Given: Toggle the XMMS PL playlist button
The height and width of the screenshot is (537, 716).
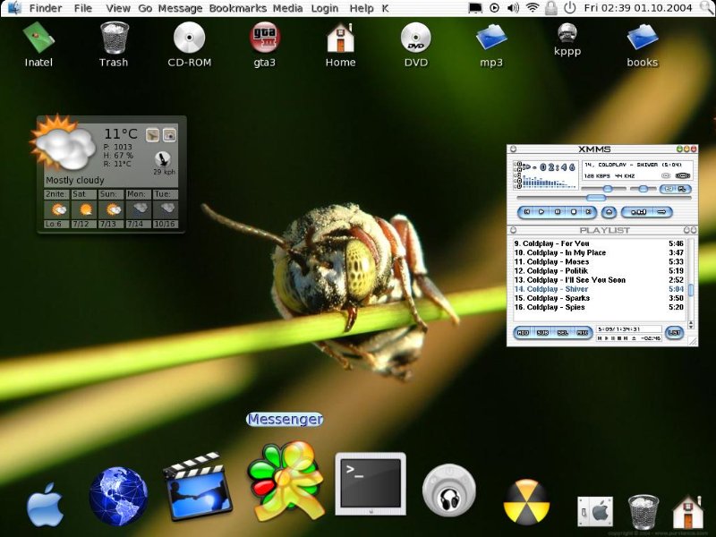Looking at the screenshot, I should click(682, 189).
